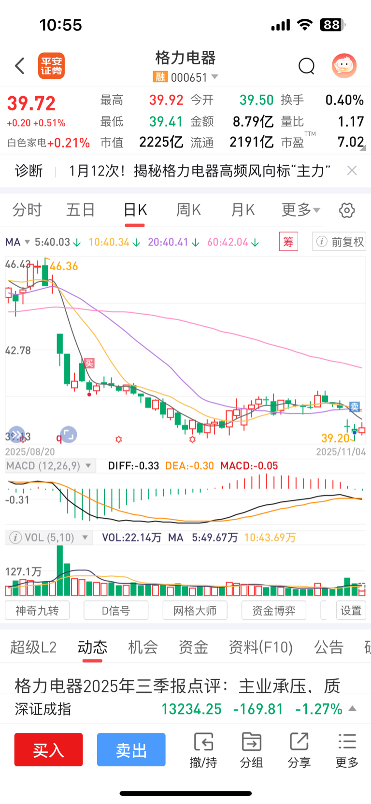Select the 日K chart tab
Image resolution: width=371 pixels, height=804 pixels.
tap(135, 210)
